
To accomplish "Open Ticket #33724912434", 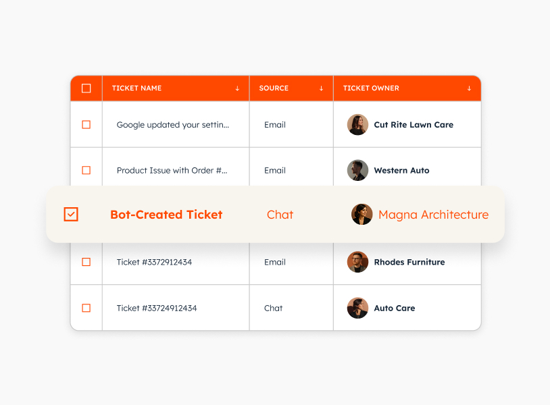I will pos(157,308).
